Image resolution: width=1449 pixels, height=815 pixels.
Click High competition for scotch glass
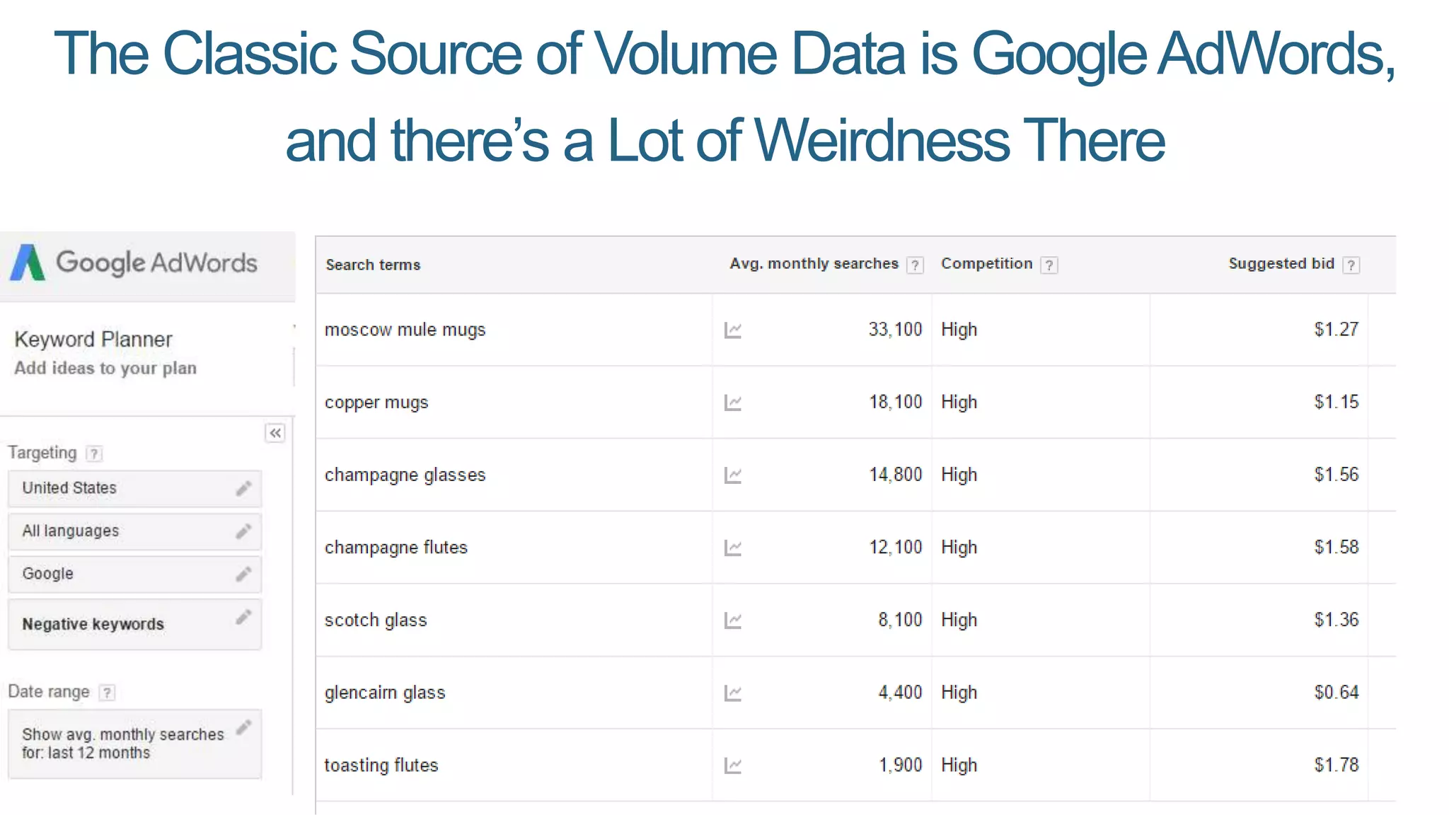[x=959, y=620]
